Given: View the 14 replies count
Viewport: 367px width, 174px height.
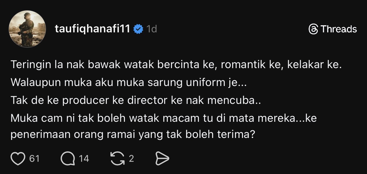Looking at the screenshot, I should coord(84,159).
